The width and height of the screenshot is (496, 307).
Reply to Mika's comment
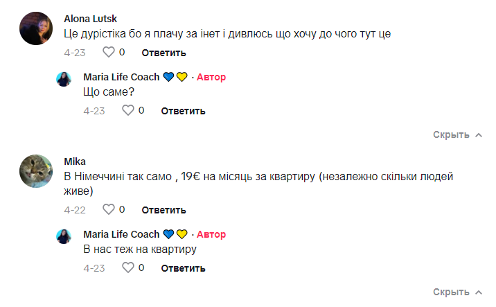(x=164, y=210)
